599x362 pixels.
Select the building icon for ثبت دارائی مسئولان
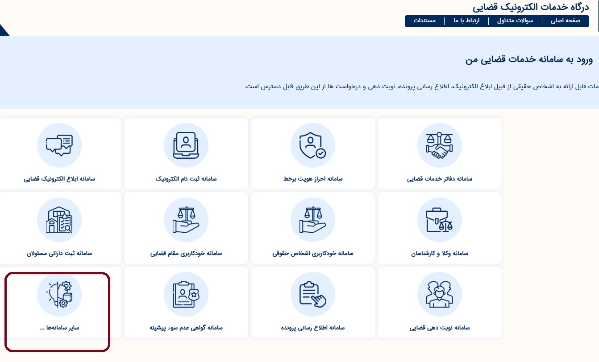click(x=59, y=220)
